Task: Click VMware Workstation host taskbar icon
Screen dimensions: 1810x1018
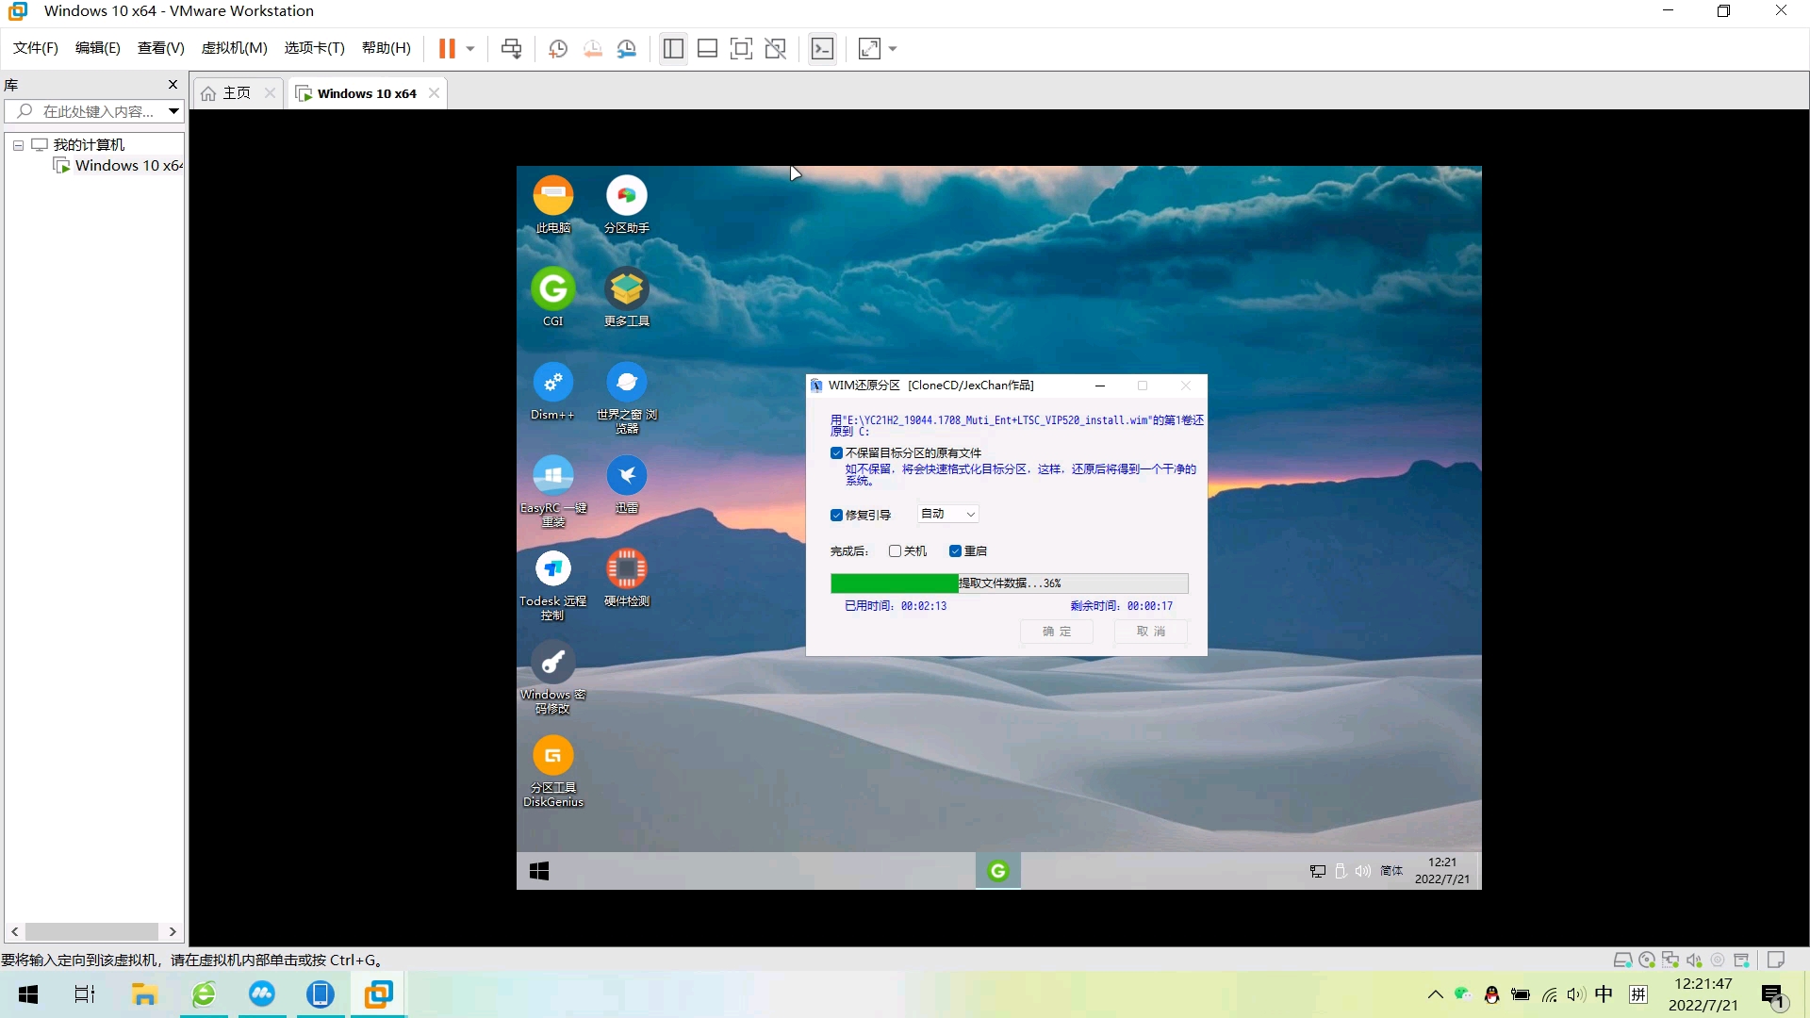Action: [x=379, y=994]
